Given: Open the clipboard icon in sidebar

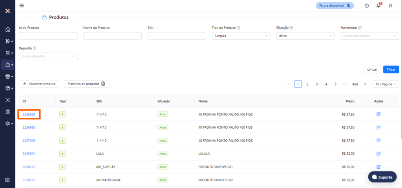Looking at the screenshot, I should click(x=7, y=112).
